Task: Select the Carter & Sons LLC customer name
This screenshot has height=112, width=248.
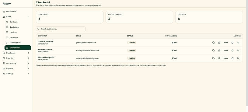Action: coord(46,41)
